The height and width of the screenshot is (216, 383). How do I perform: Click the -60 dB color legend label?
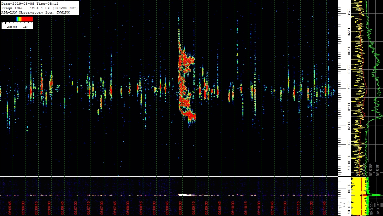click(13, 27)
